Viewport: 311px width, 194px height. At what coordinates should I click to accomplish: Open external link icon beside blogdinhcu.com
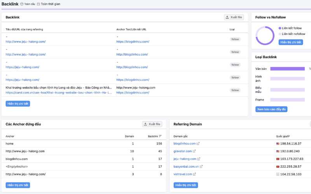point(198,144)
